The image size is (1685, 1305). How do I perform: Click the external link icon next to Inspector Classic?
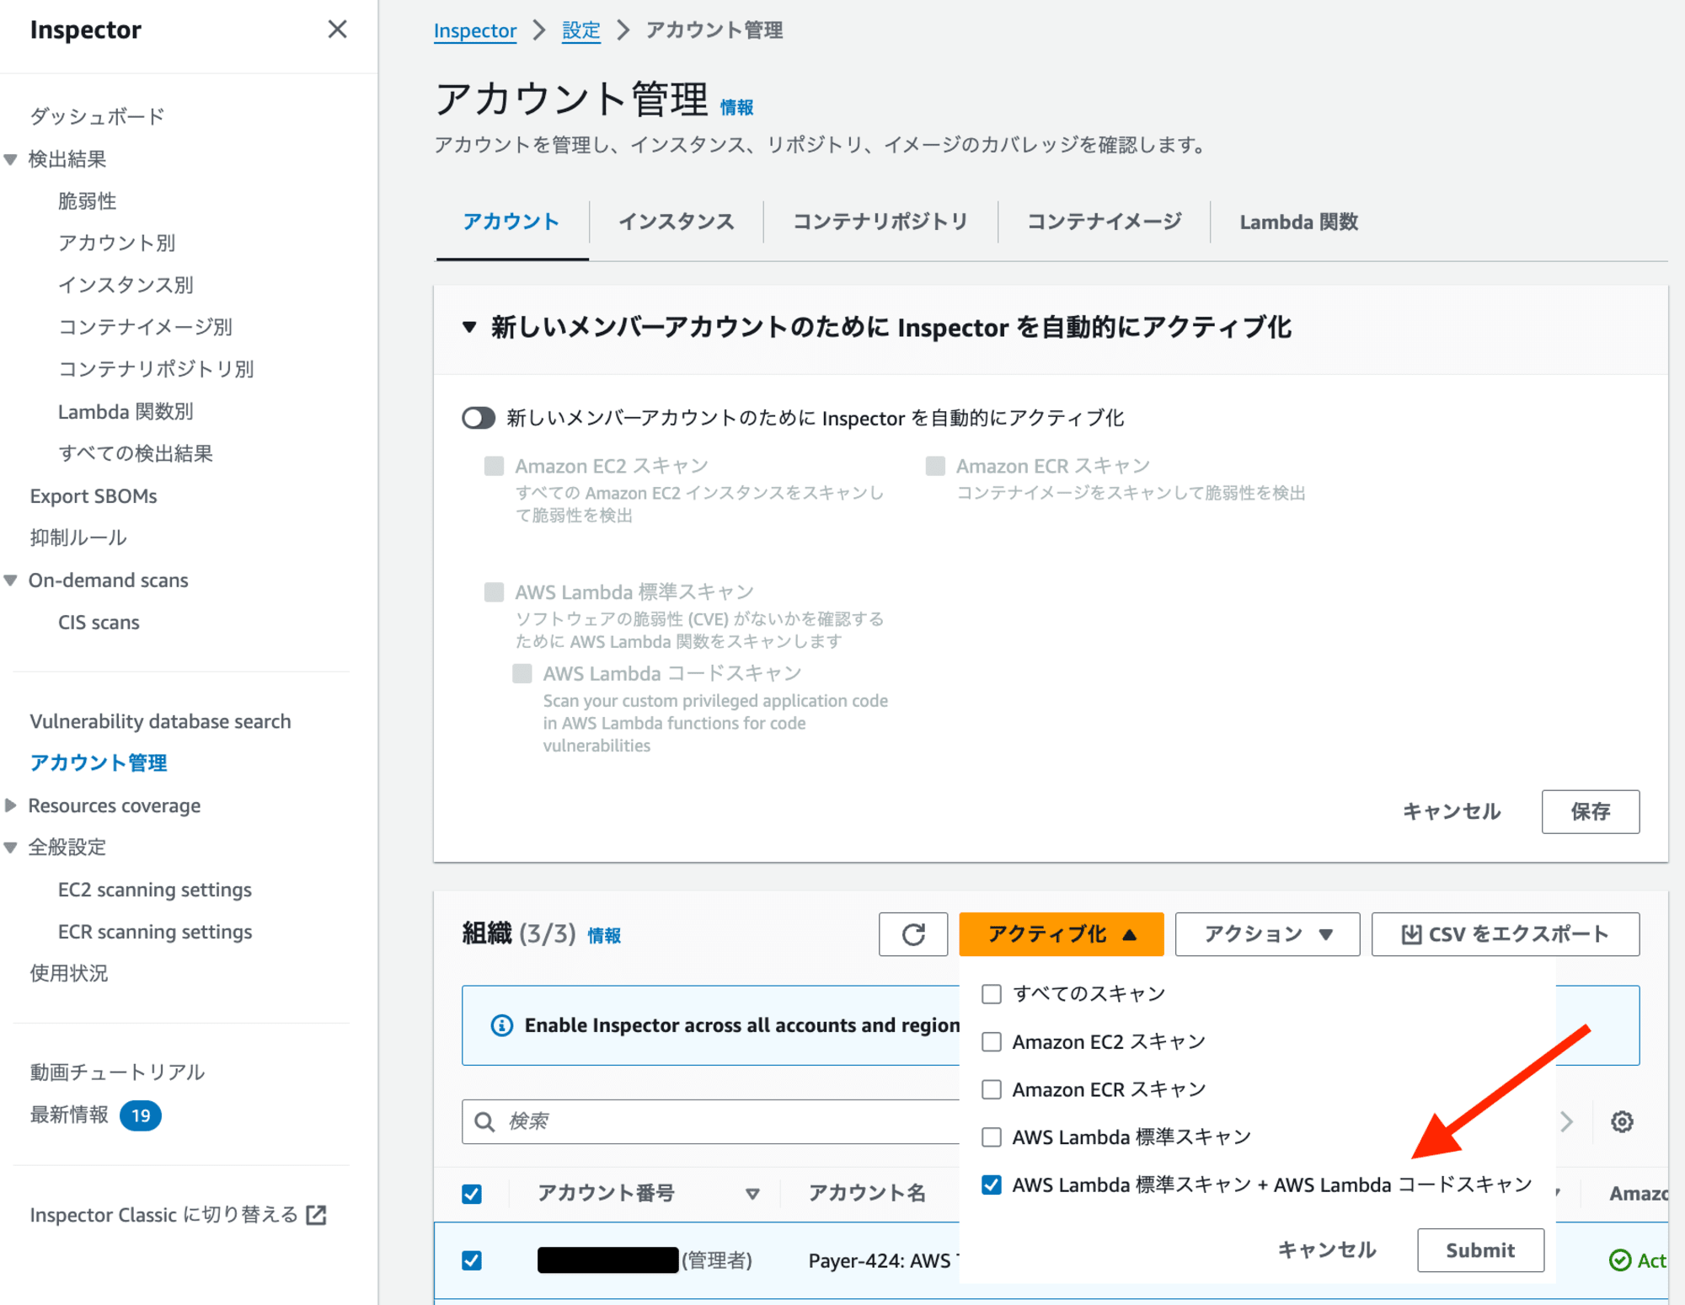317,1215
